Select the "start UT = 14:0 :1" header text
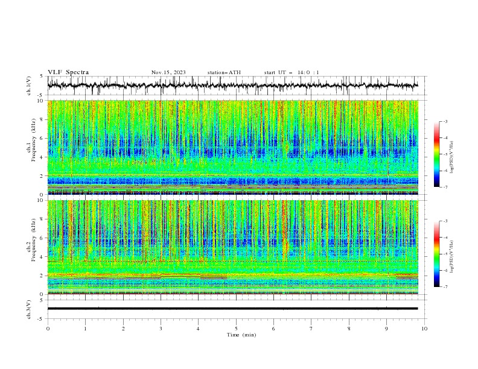The image size is (478, 369). click(x=292, y=72)
